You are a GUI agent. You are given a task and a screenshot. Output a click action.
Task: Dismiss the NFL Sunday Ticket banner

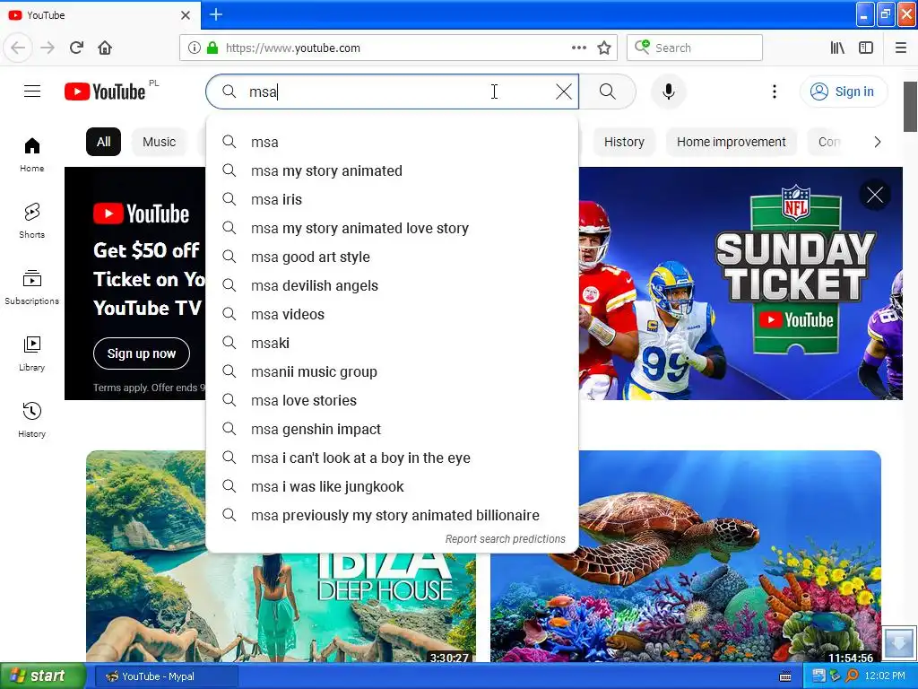(x=875, y=195)
